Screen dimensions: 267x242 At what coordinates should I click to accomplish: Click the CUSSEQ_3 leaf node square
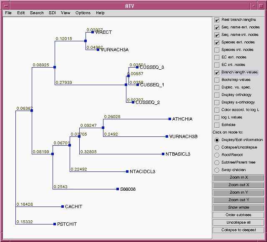tap(137, 67)
